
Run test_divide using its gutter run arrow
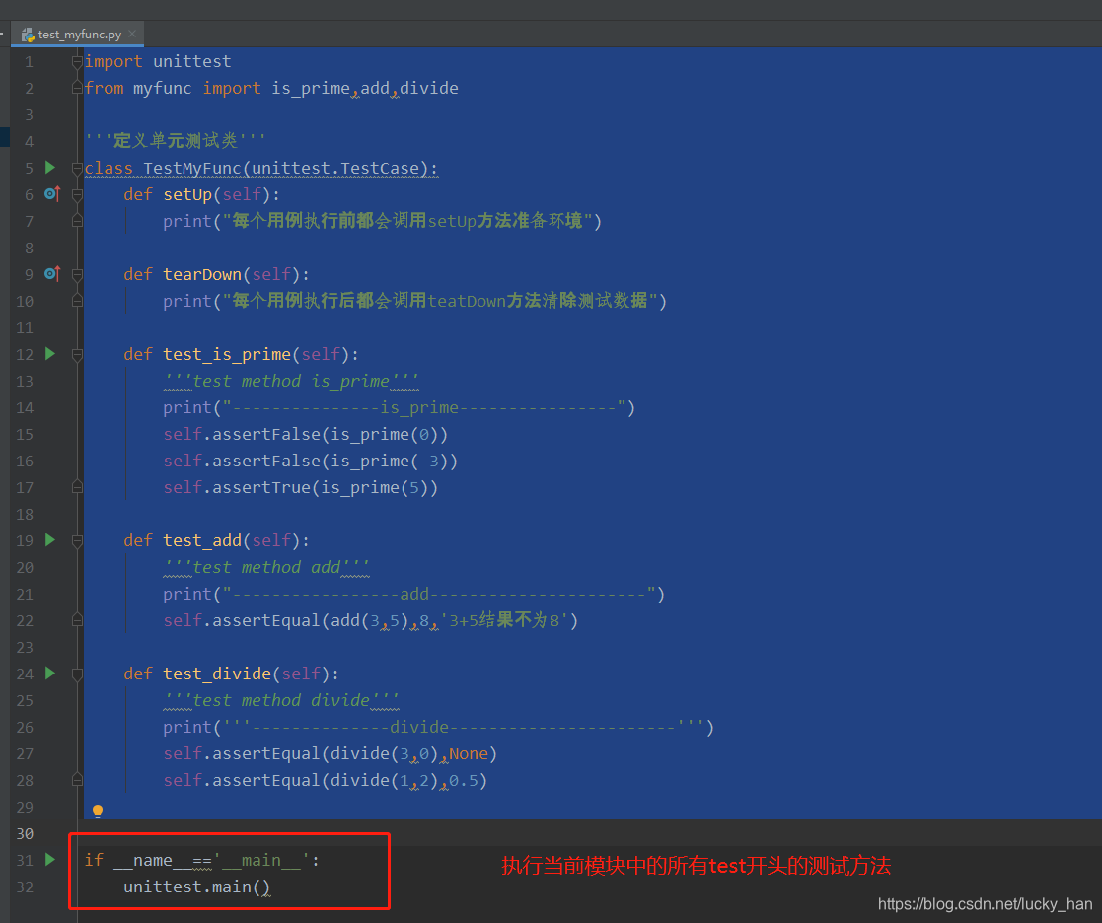click(50, 673)
